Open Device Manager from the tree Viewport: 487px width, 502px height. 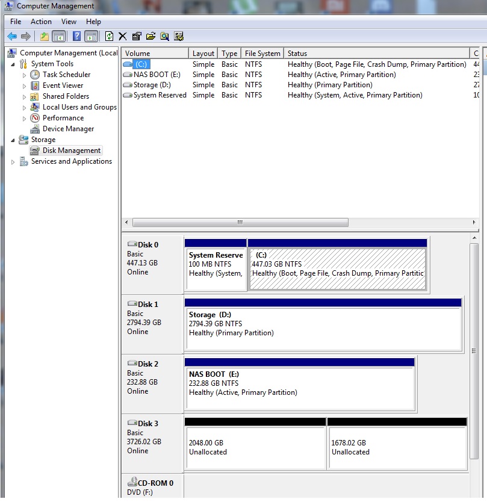pyautogui.click(x=68, y=129)
